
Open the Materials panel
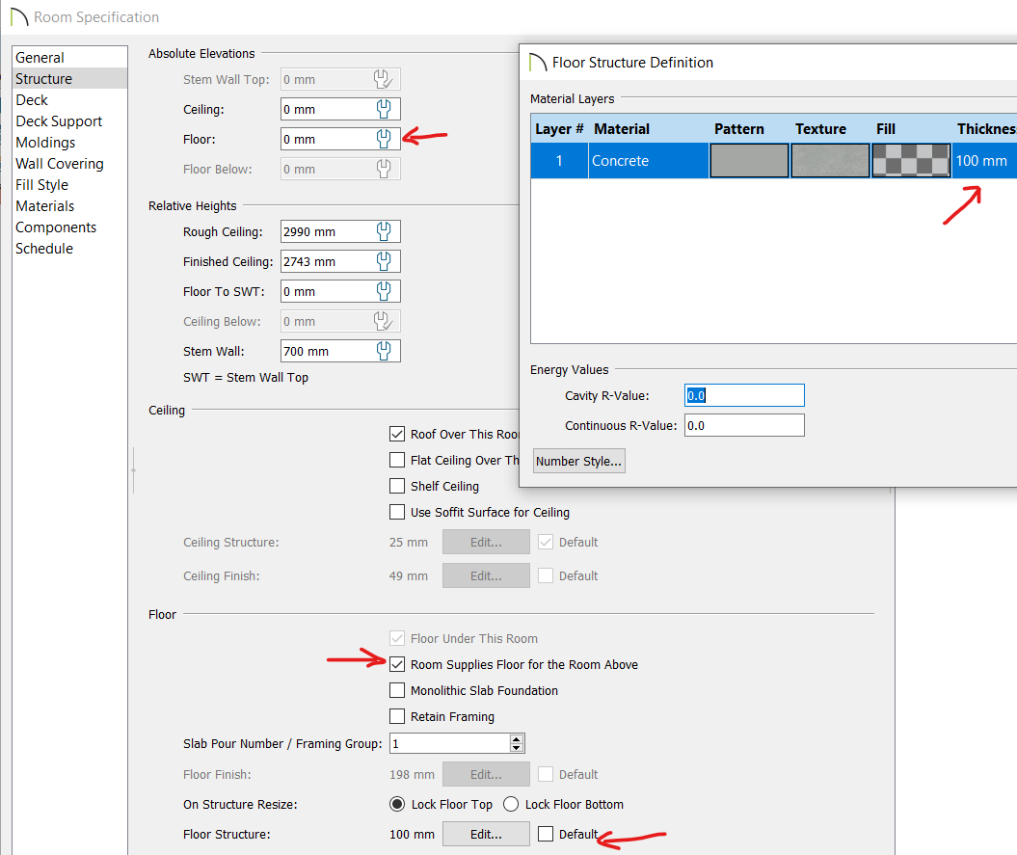pos(69,205)
